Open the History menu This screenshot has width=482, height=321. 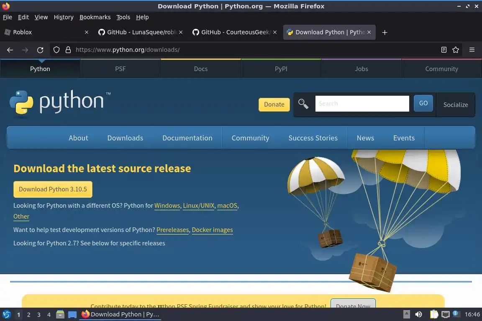coord(64,17)
